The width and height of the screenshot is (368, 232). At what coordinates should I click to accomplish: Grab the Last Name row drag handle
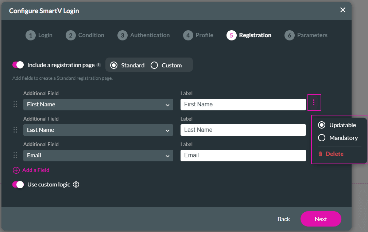coord(15,129)
